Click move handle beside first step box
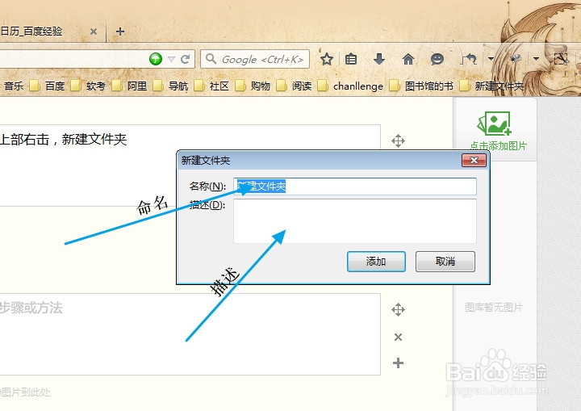This screenshot has height=411, width=581. point(398,141)
